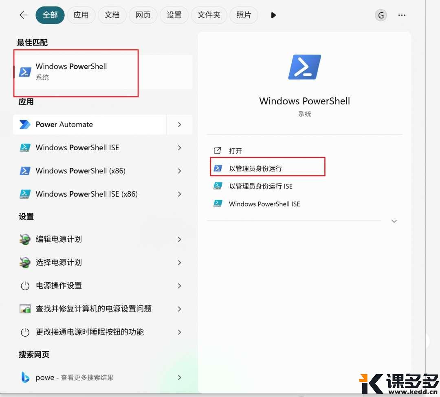Viewport: 440px width, 397px height.
Task: Open 查找并修复计算机的电源设置问题 result
Action: 90,309
